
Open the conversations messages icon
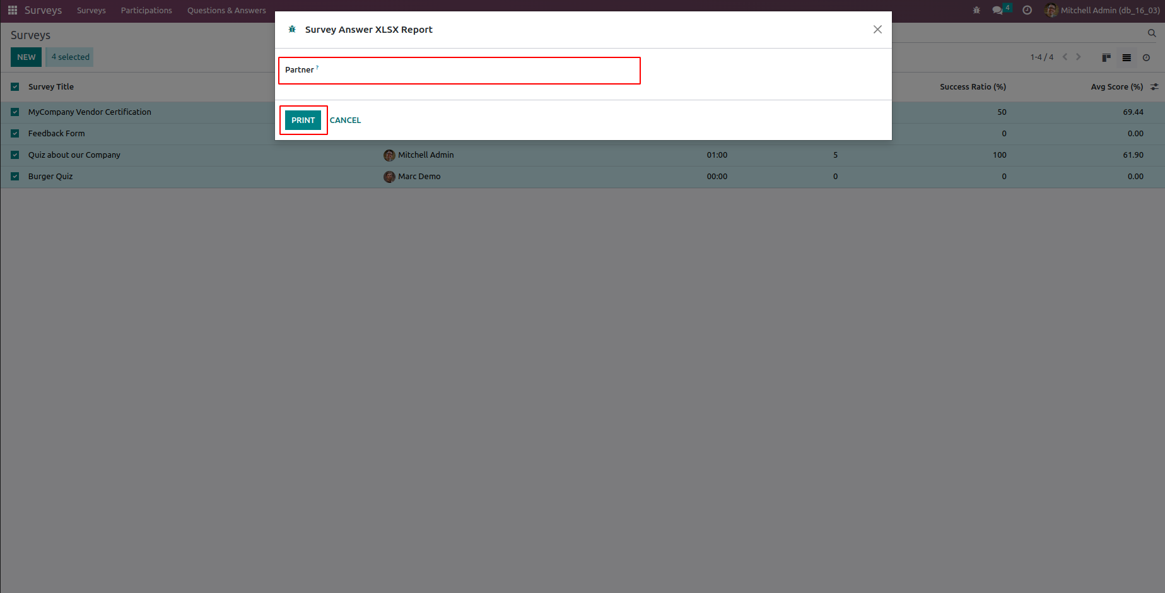click(998, 10)
